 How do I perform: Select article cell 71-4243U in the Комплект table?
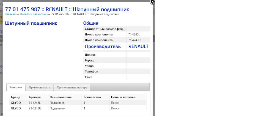pyautogui.click(x=35, y=108)
